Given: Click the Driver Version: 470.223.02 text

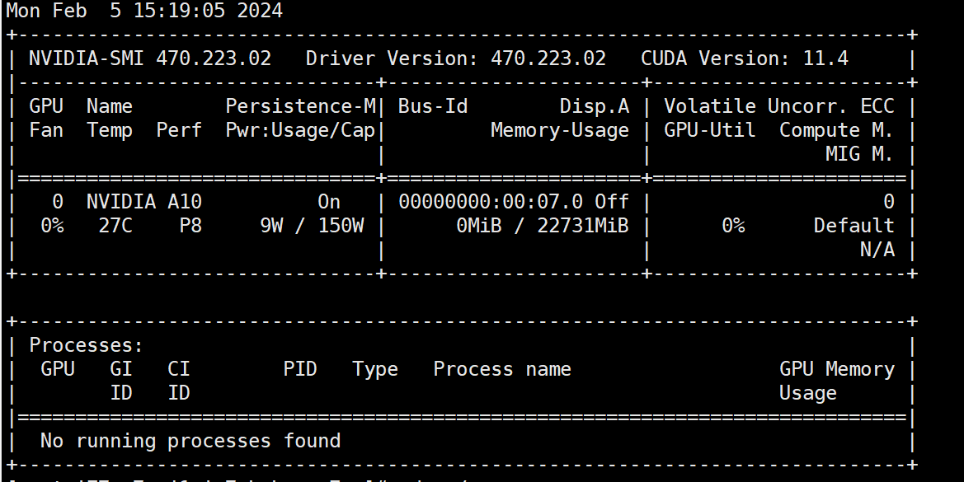Looking at the screenshot, I should pyautogui.click(x=455, y=58).
